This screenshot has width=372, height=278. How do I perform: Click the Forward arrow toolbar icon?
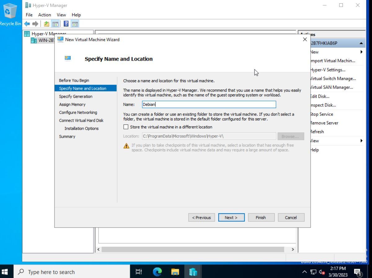(35, 24)
